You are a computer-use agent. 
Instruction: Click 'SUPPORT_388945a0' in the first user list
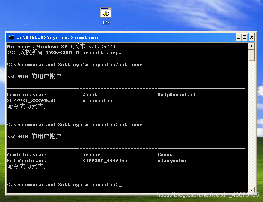31,101
